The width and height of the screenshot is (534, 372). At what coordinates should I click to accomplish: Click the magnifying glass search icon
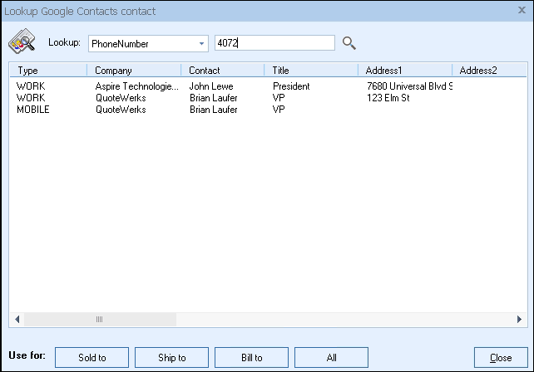point(349,43)
